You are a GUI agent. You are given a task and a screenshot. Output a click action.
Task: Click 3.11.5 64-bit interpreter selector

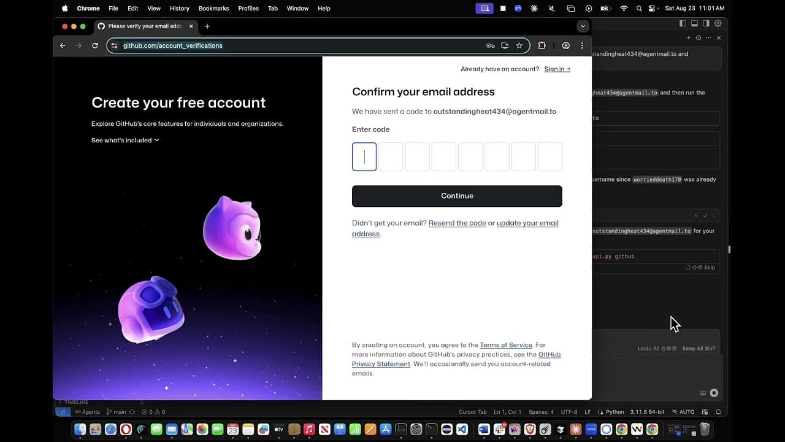[x=648, y=412]
